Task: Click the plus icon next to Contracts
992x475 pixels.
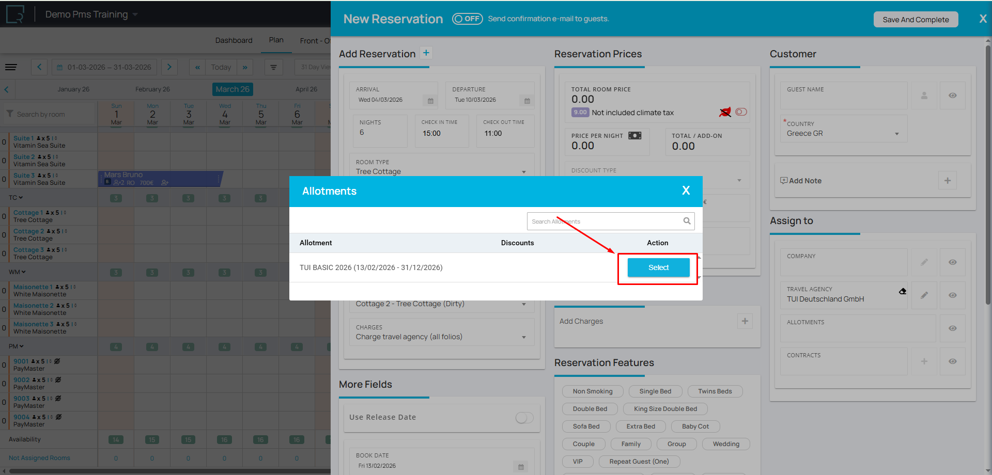Action: (x=924, y=361)
